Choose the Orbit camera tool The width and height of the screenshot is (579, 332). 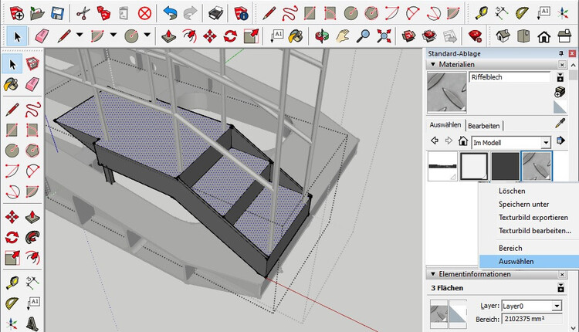coord(323,36)
